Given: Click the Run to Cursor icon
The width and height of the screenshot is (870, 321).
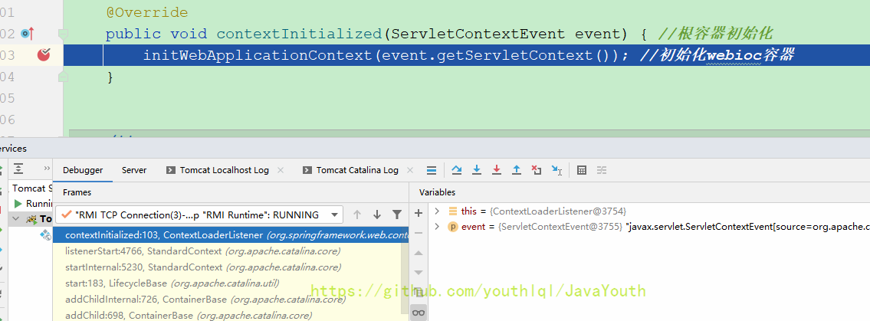Looking at the screenshot, I should tap(556, 170).
